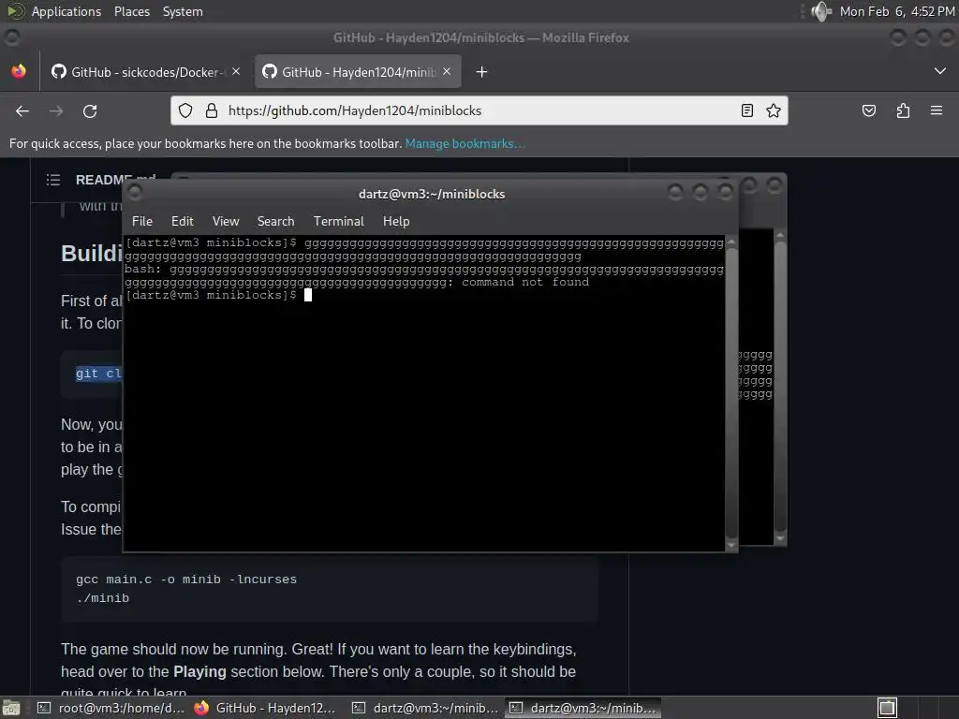Toggle reader view icon in address bar
The height and width of the screenshot is (719, 959).
[x=746, y=110]
